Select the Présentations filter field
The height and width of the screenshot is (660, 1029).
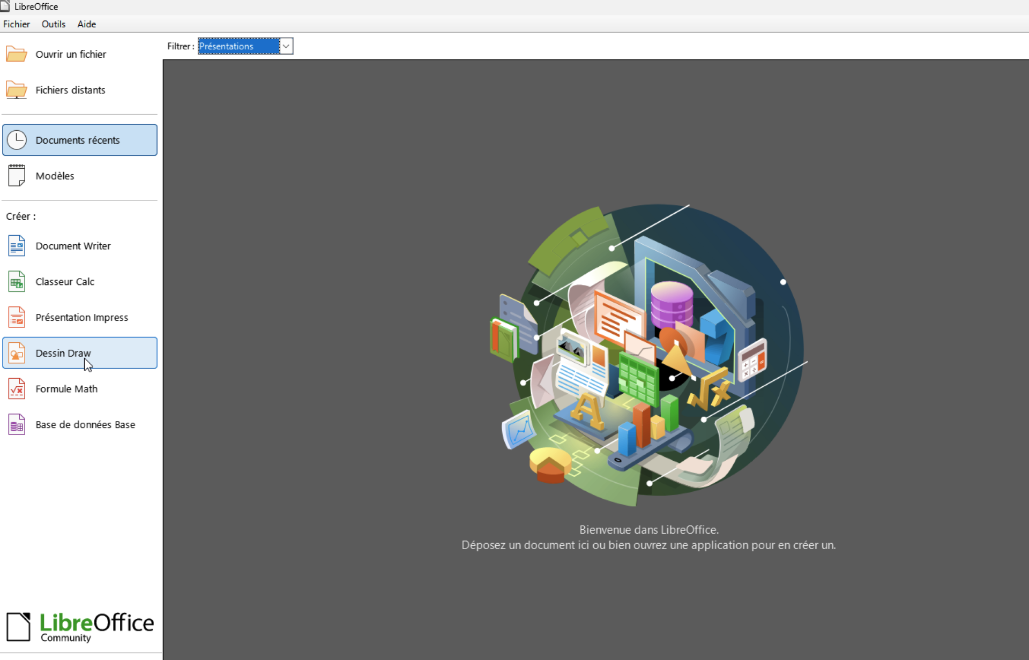[x=238, y=46]
